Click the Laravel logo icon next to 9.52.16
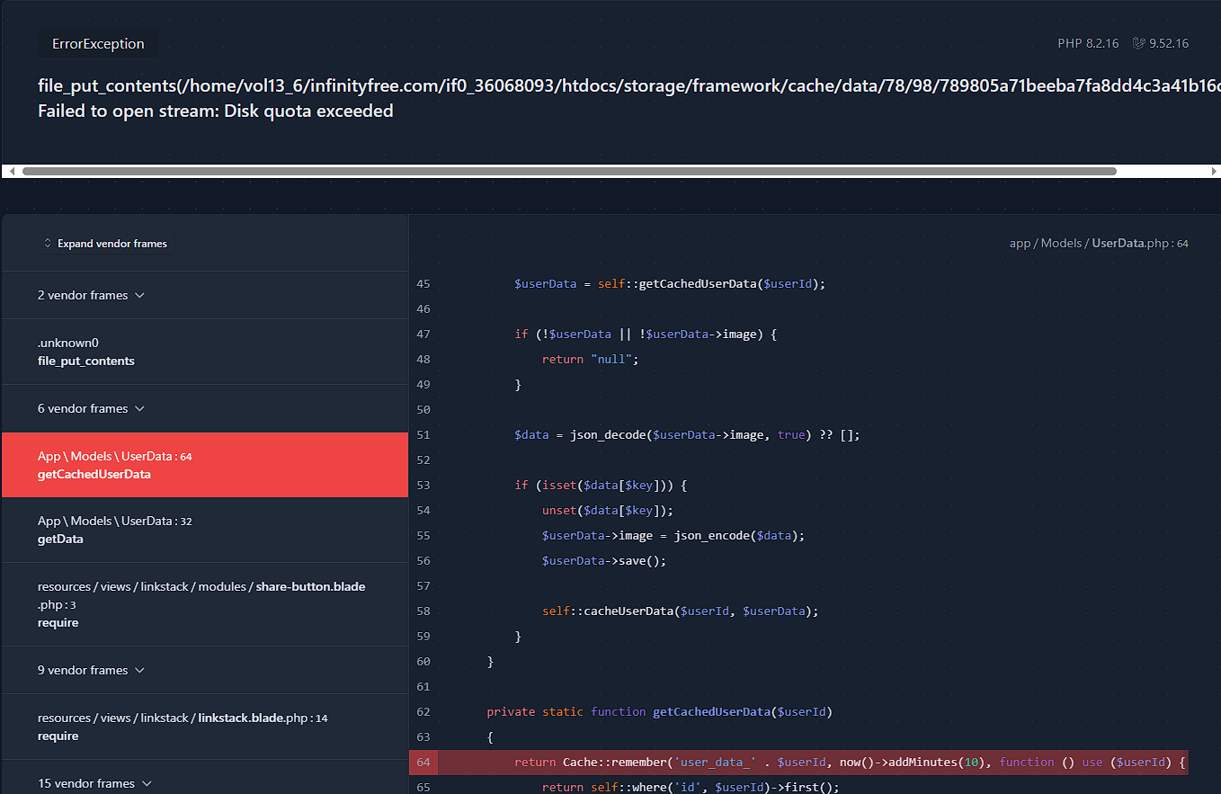 coord(1138,43)
